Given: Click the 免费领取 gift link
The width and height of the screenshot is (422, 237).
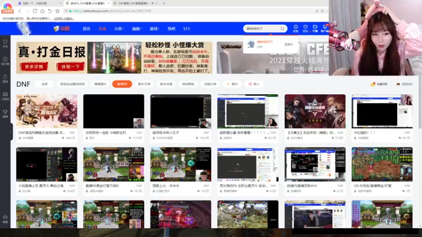Looking at the screenshot, I should click(379, 84).
